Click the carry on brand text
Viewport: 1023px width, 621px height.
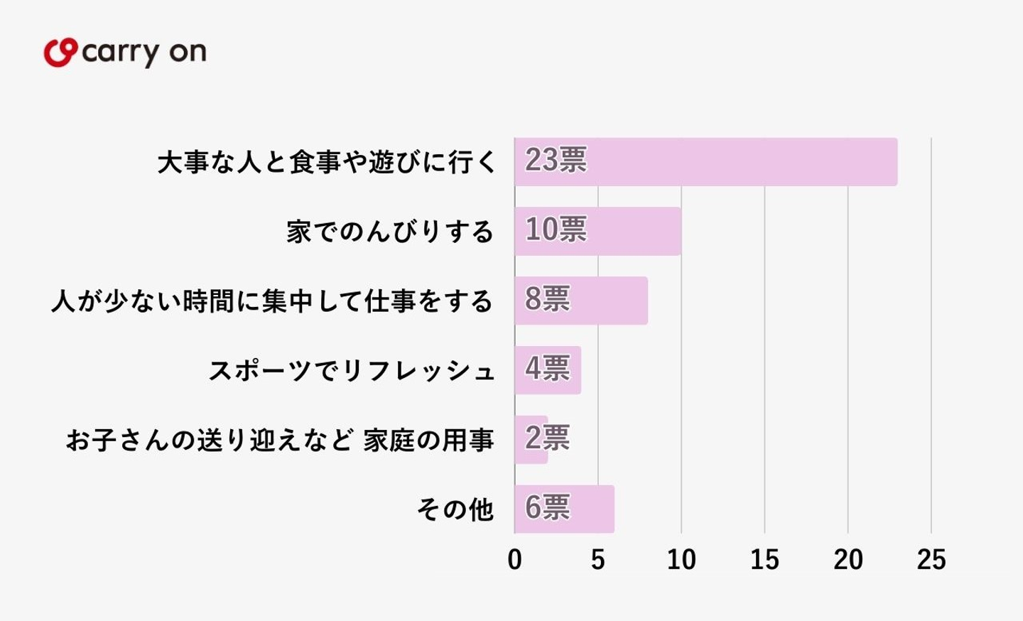point(144,53)
